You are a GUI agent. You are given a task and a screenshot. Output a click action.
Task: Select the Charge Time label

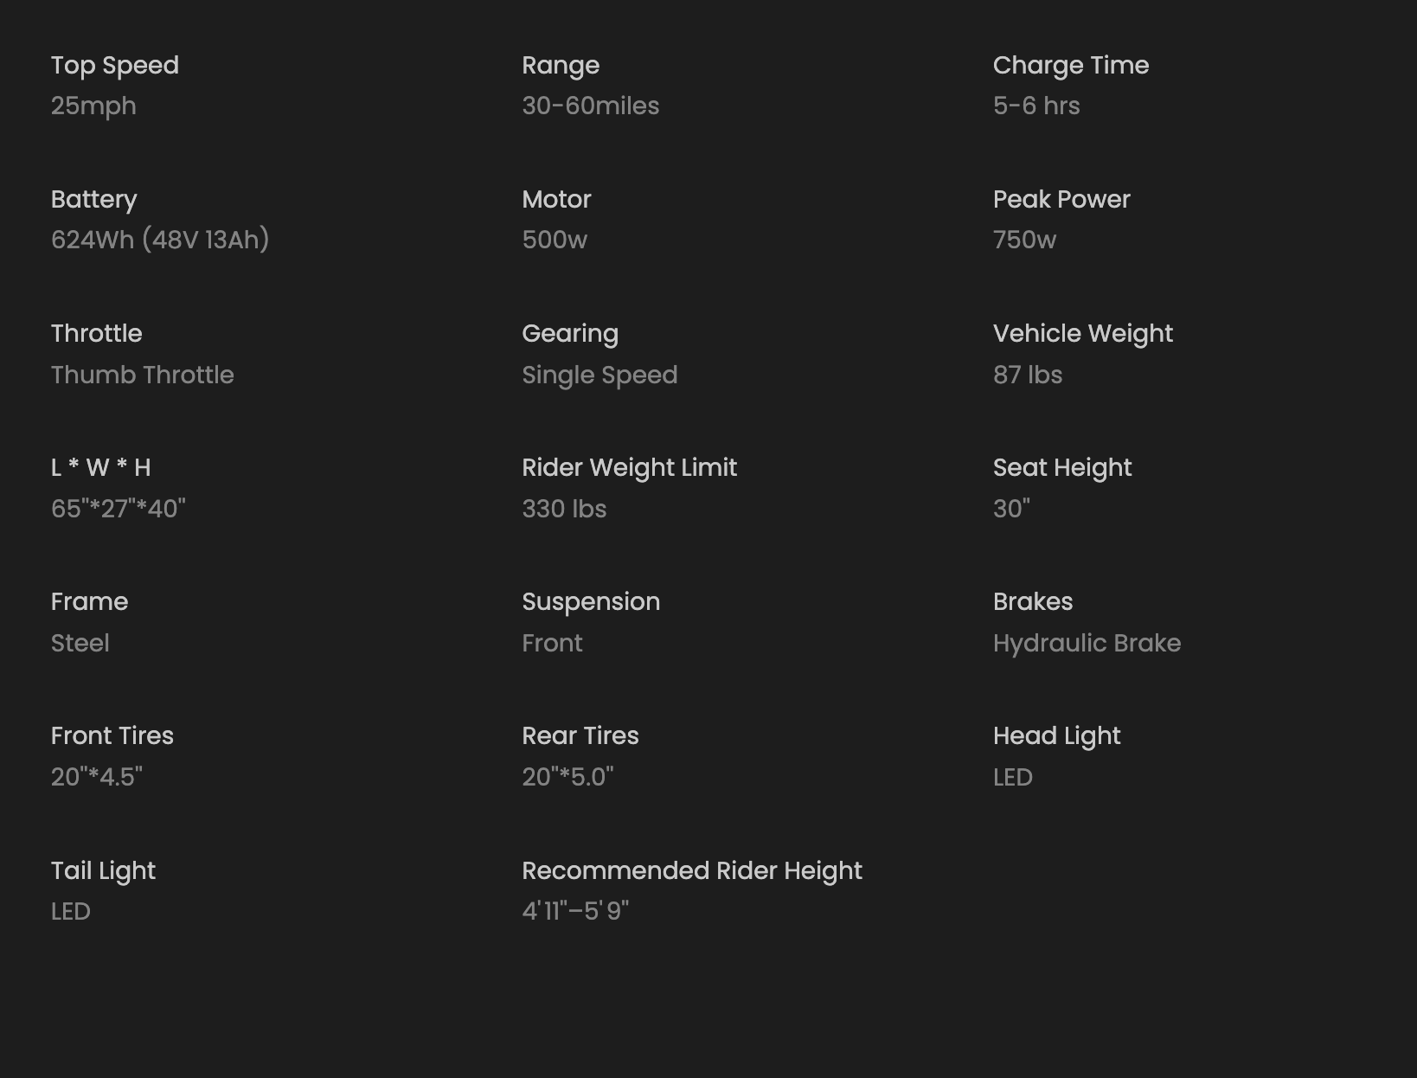[x=1071, y=65]
